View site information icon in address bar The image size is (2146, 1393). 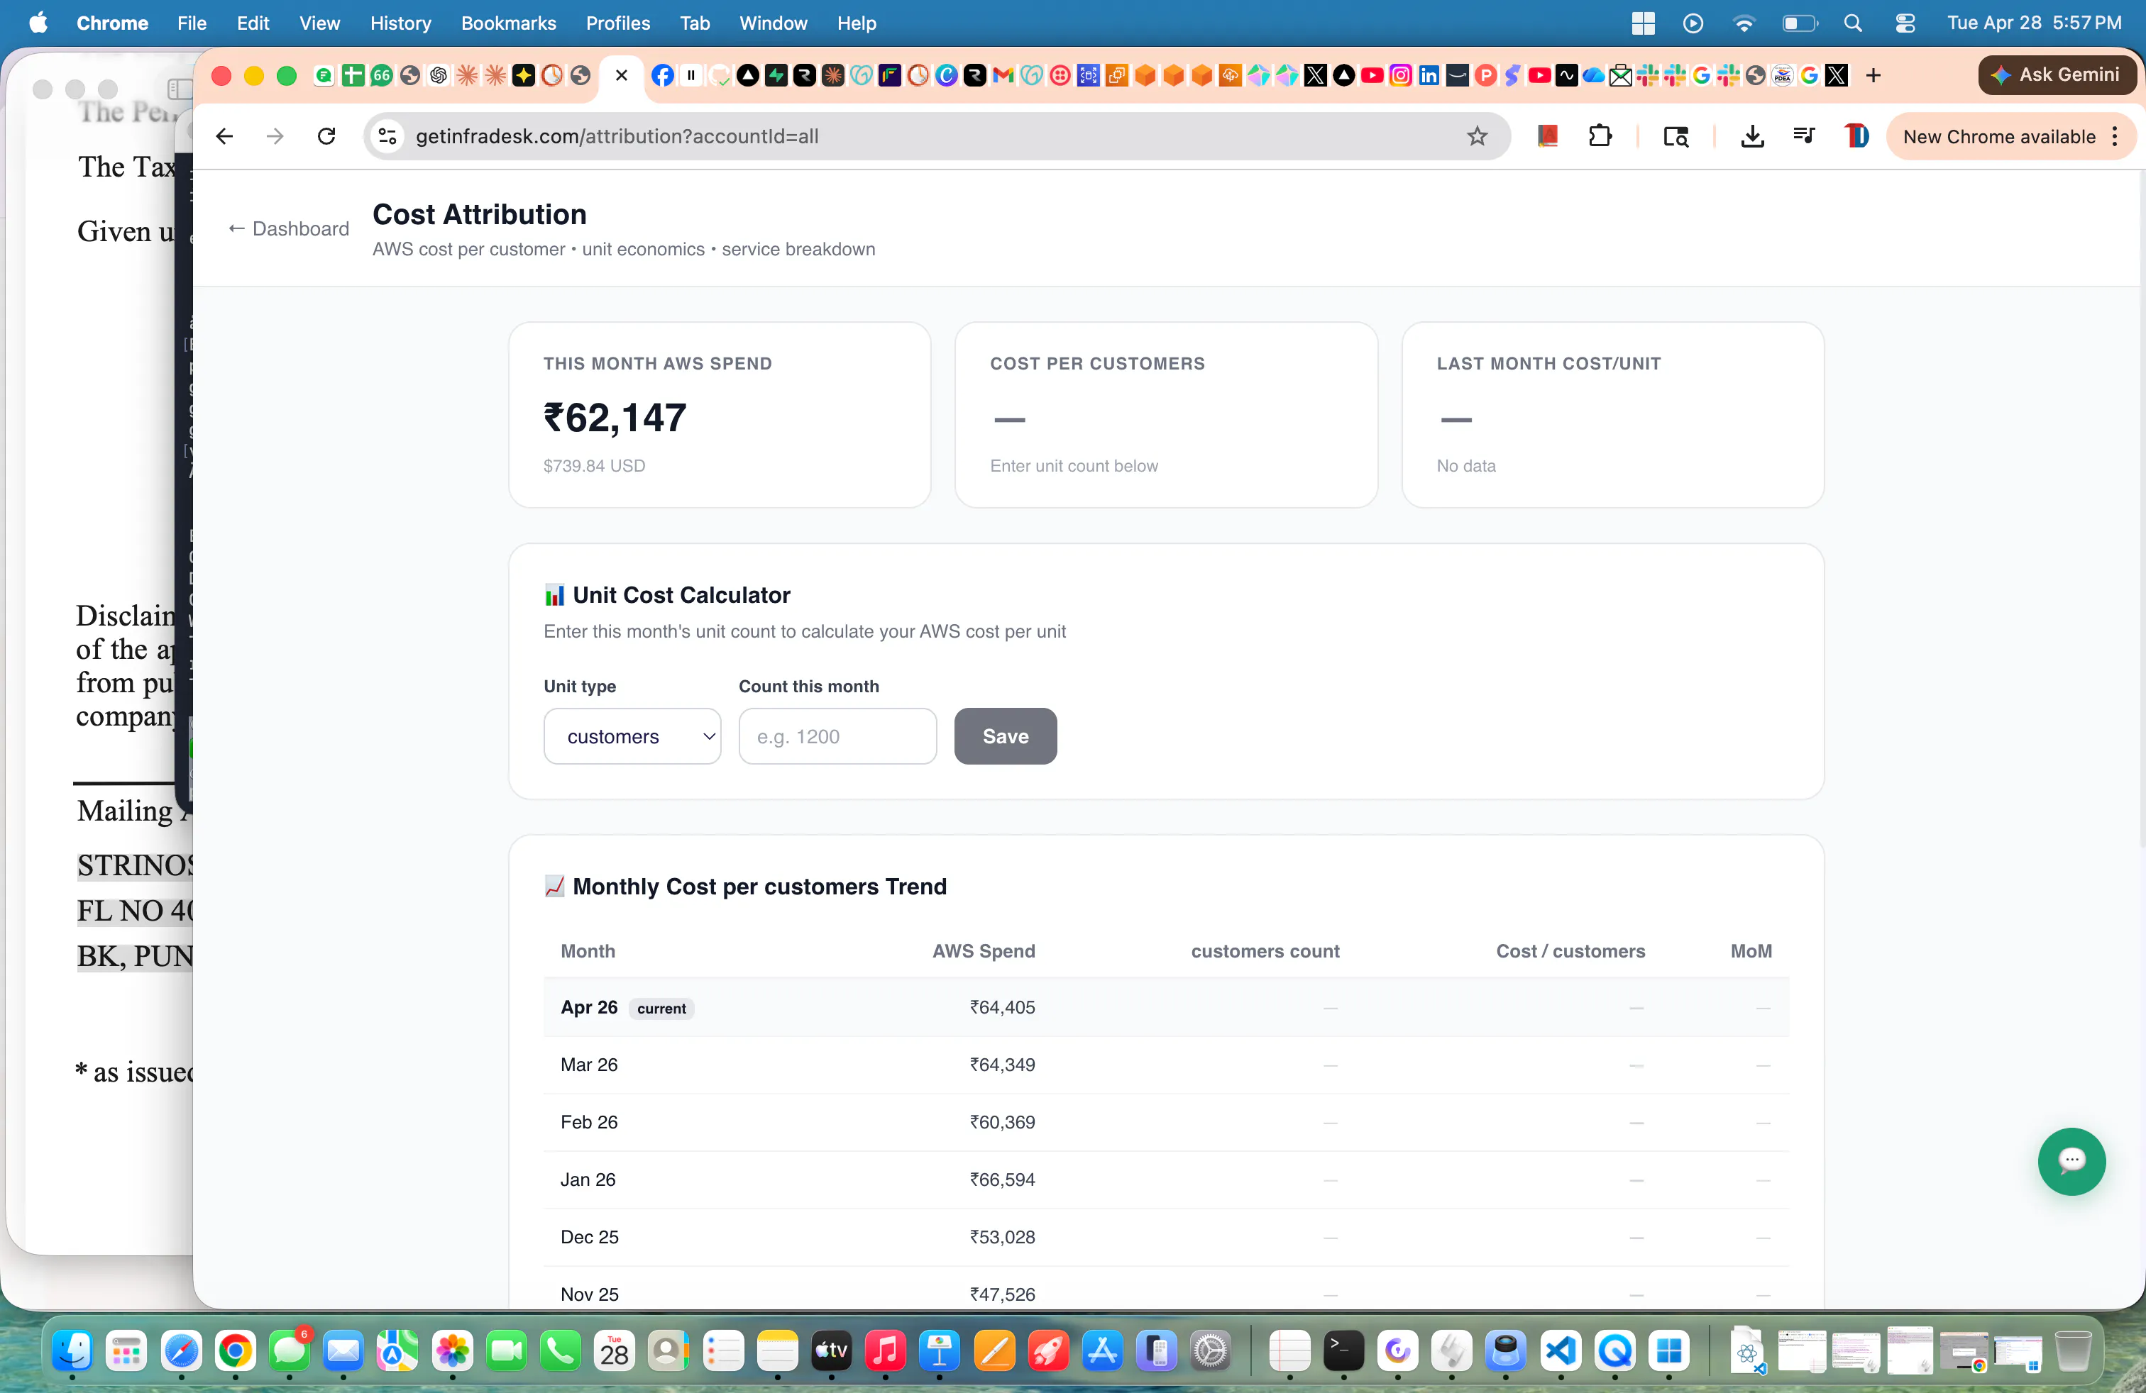pyautogui.click(x=387, y=136)
